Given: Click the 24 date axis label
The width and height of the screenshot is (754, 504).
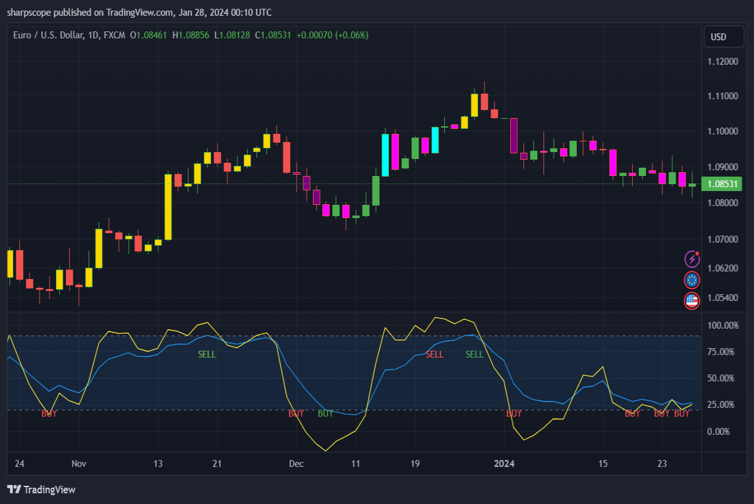Looking at the screenshot, I should pos(19,464).
